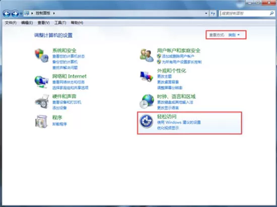Click 添加设备 link
The width and height of the screenshot is (277, 207).
(x=59, y=108)
